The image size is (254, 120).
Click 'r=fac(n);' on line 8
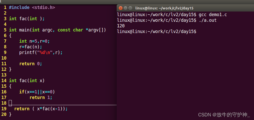31,47
